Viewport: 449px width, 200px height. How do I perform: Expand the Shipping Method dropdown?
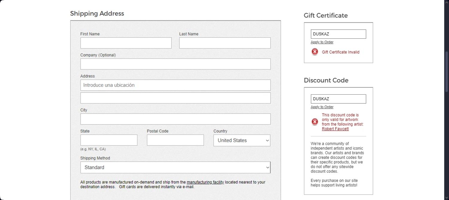pos(175,167)
